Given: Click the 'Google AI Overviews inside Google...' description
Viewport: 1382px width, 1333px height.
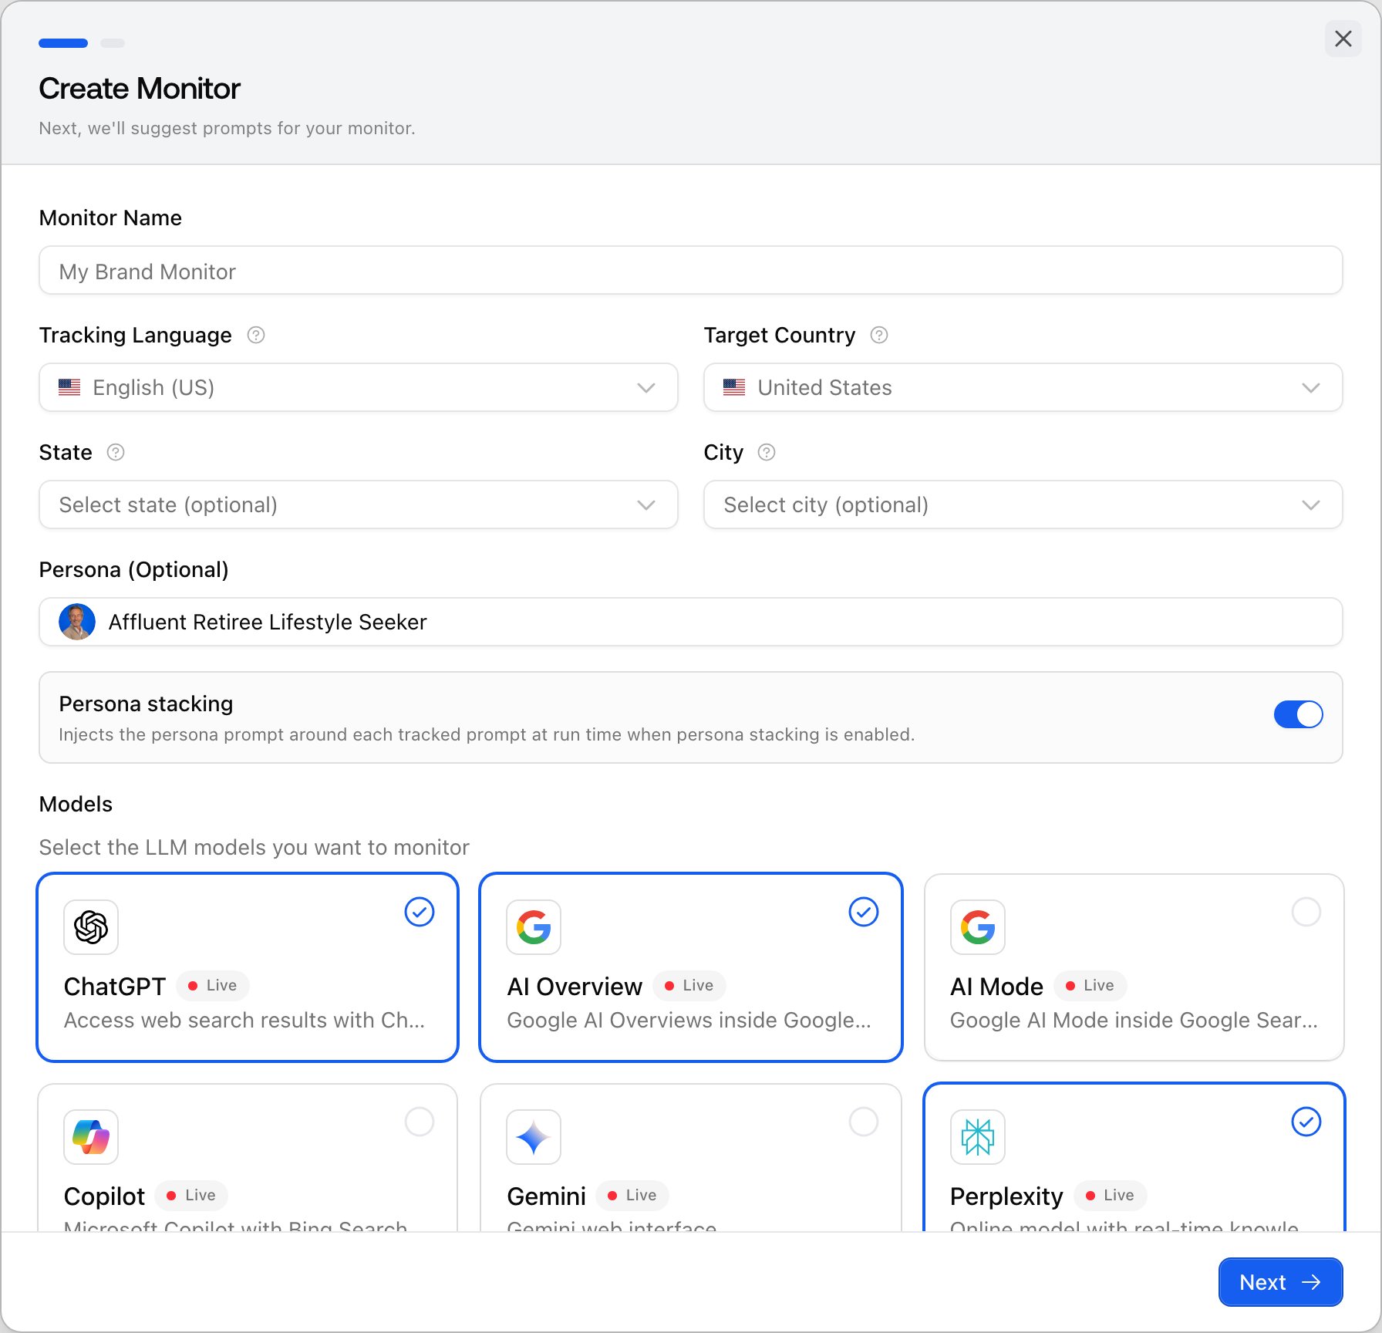Looking at the screenshot, I should point(689,1020).
